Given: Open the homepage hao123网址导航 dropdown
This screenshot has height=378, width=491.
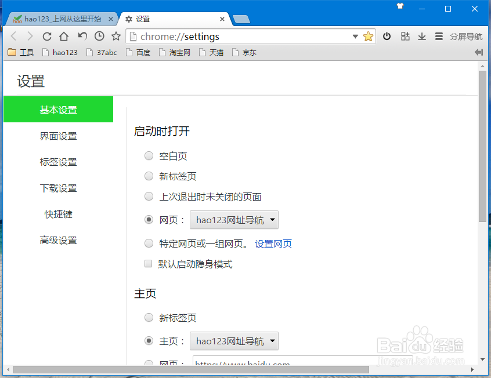Looking at the screenshot, I should click(234, 341).
